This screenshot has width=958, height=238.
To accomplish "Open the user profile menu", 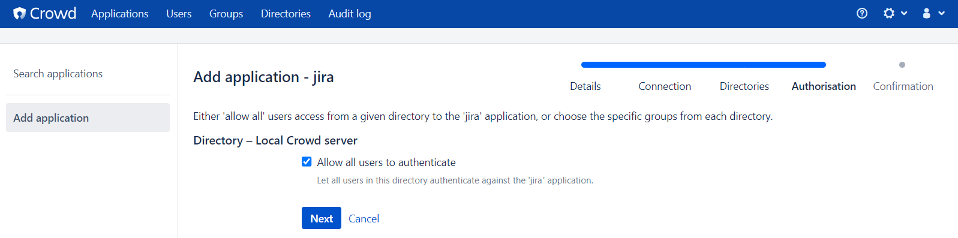I will click(933, 13).
